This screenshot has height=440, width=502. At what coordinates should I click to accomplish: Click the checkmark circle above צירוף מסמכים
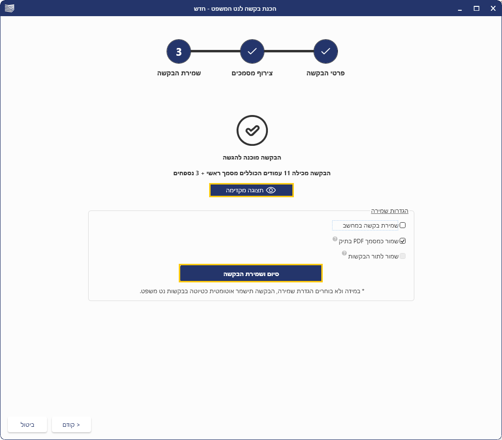(x=252, y=51)
